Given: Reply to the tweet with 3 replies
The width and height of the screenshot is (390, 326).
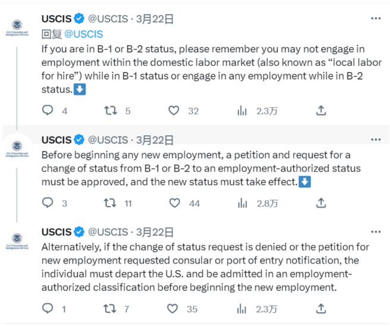Looking at the screenshot, I should [48, 203].
